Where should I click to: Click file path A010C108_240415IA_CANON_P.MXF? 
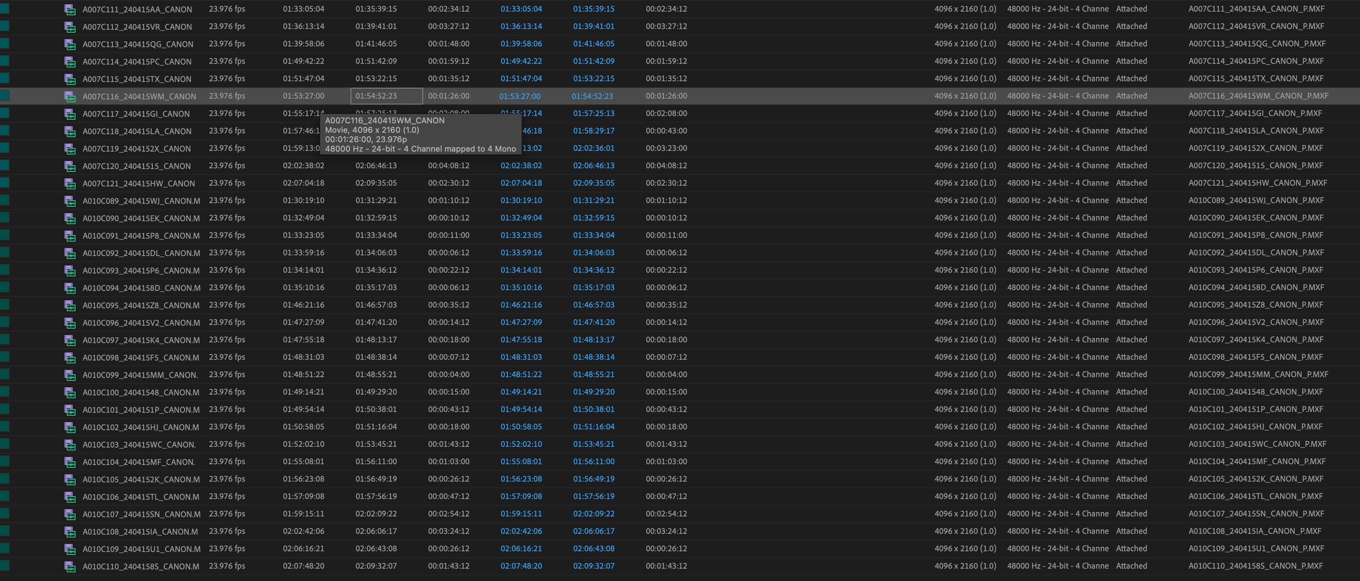point(1254,531)
